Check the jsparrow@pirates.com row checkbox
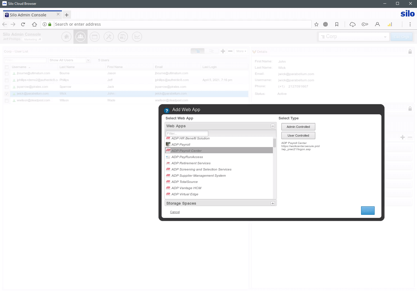This screenshot has width=417, height=291. [x=7, y=87]
